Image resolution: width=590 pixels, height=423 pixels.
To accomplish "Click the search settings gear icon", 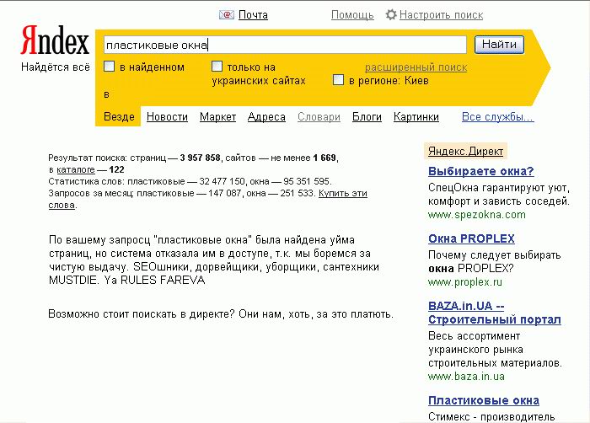I will [x=390, y=14].
